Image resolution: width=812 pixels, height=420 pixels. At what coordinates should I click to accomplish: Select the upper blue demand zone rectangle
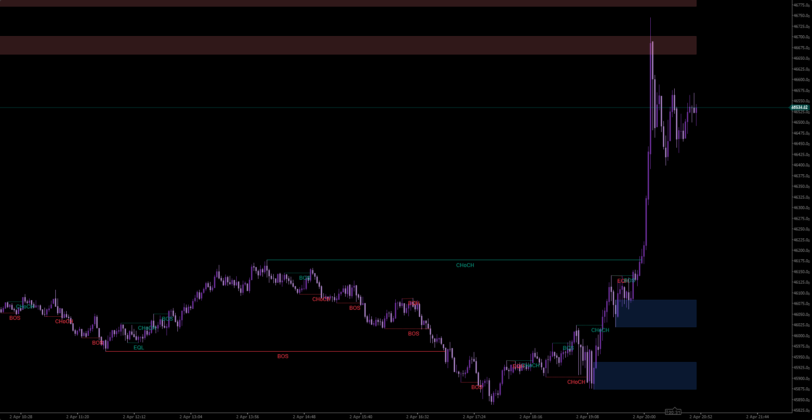tap(656, 313)
